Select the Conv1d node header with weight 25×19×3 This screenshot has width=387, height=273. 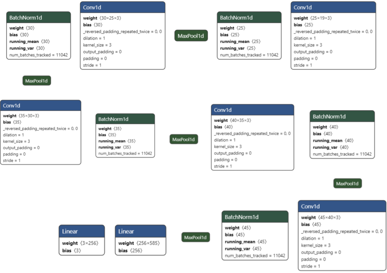(333, 7)
